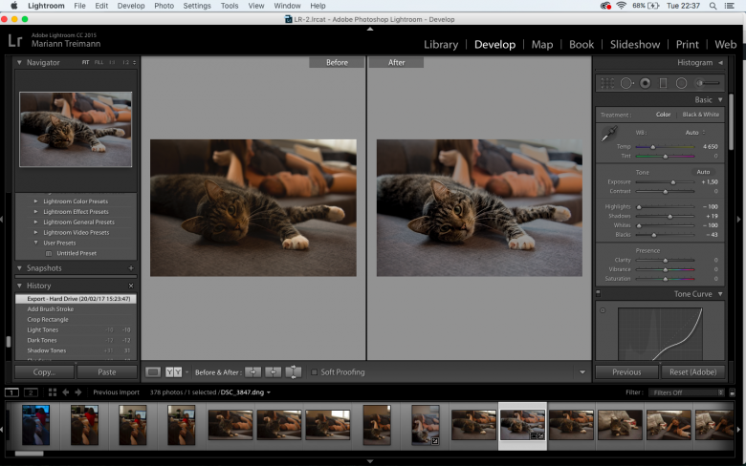Click the Previous button
The width and height of the screenshot is (746, 466).
(x=626, y=372)
